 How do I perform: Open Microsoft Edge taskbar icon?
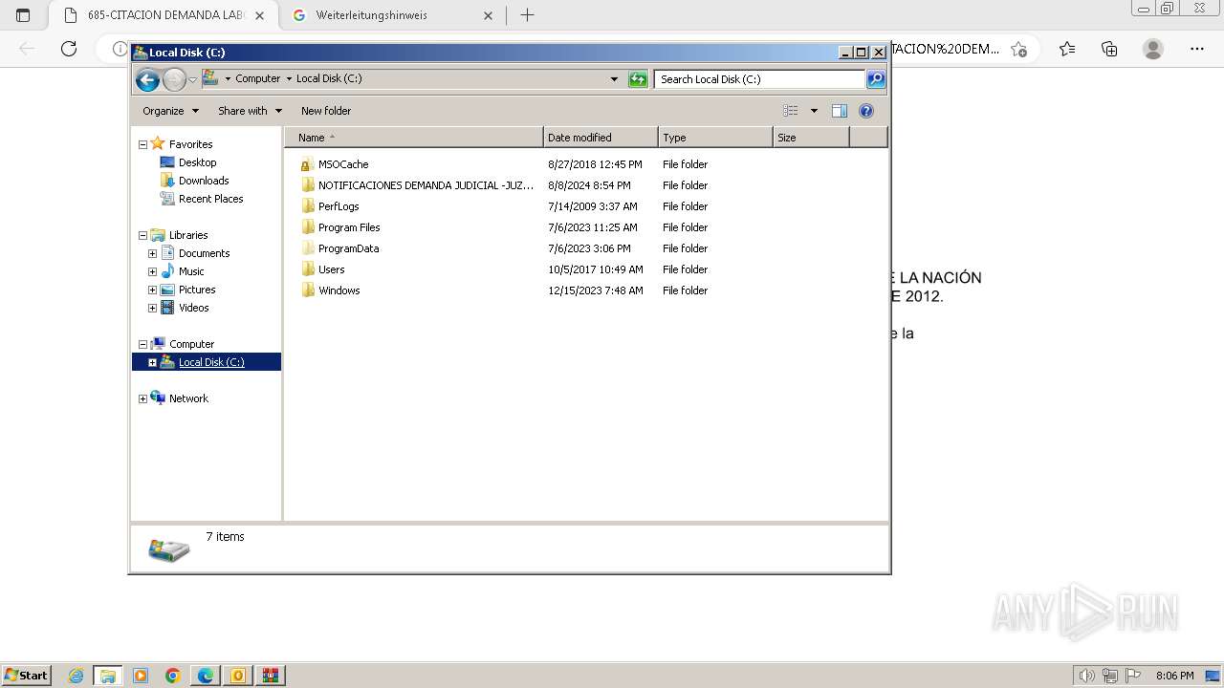206,676
